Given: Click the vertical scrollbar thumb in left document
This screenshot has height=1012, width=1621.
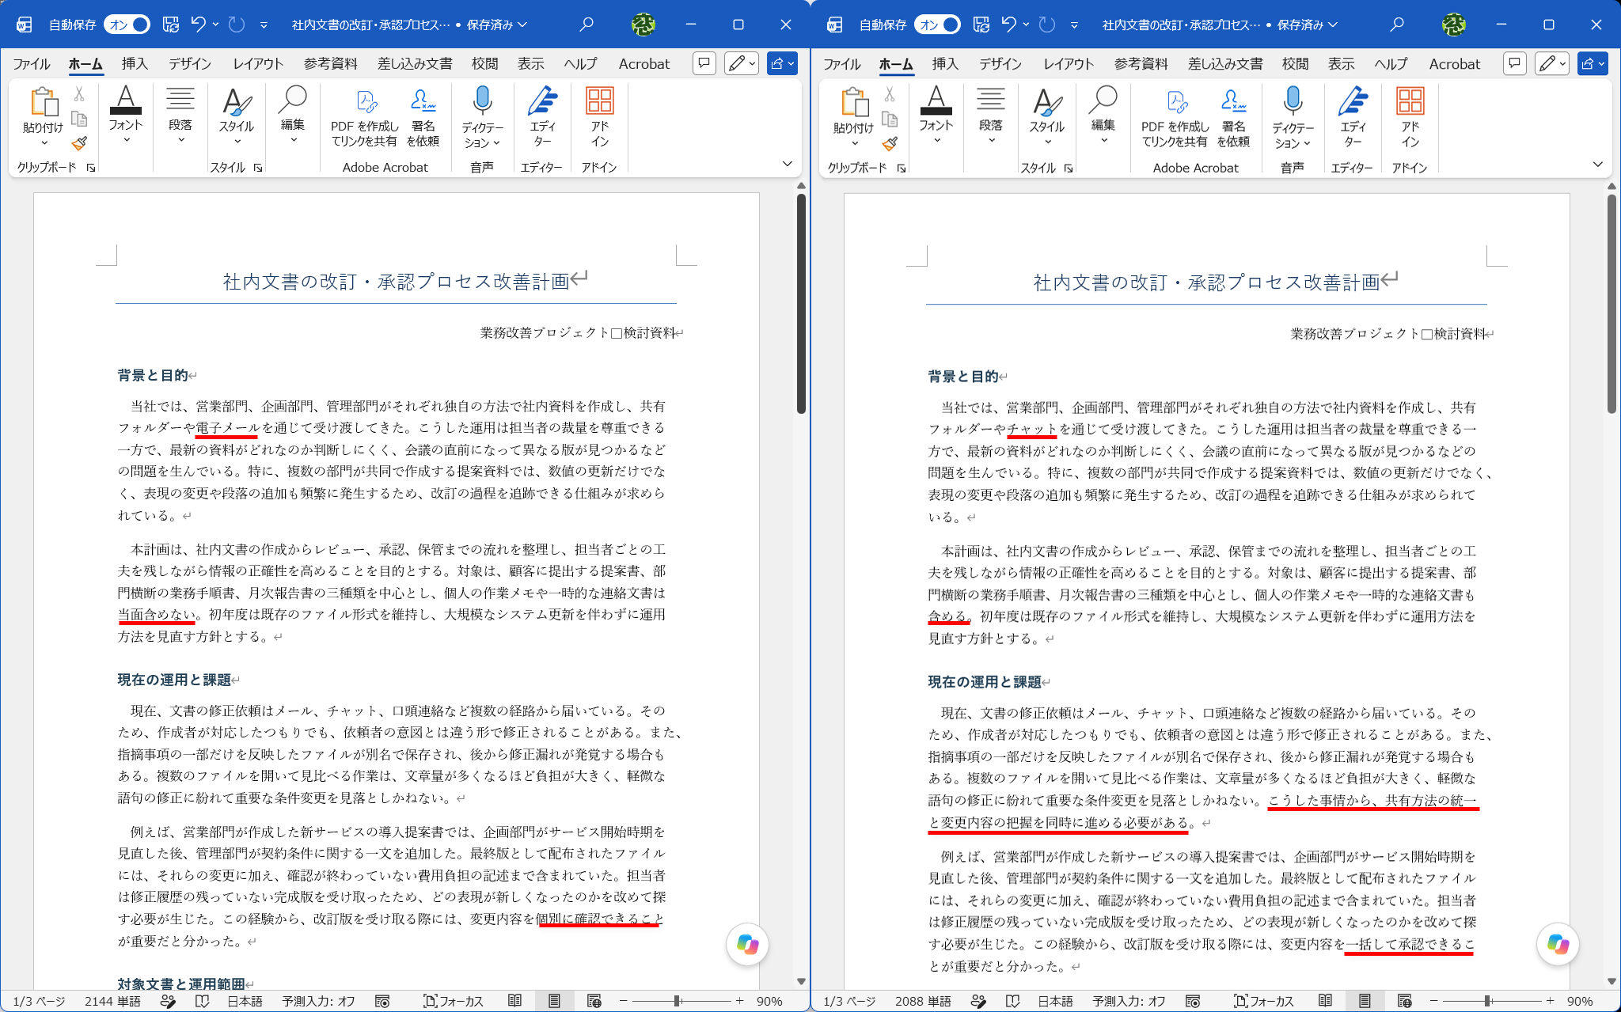Looking at the screenshot, I should click(801, 303).
